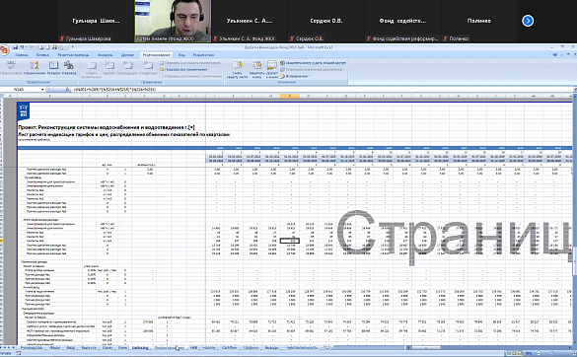Select participant tile Ульянкин С. А.
Screen dimensions: 577x357
pyautogui.click(x=250, y=22)
